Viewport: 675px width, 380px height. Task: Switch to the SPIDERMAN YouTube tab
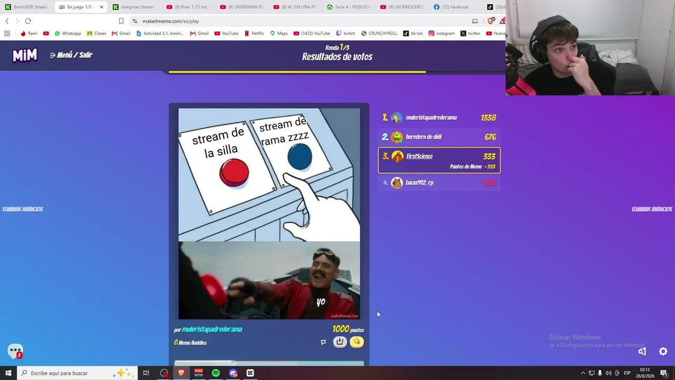point(242,7)
